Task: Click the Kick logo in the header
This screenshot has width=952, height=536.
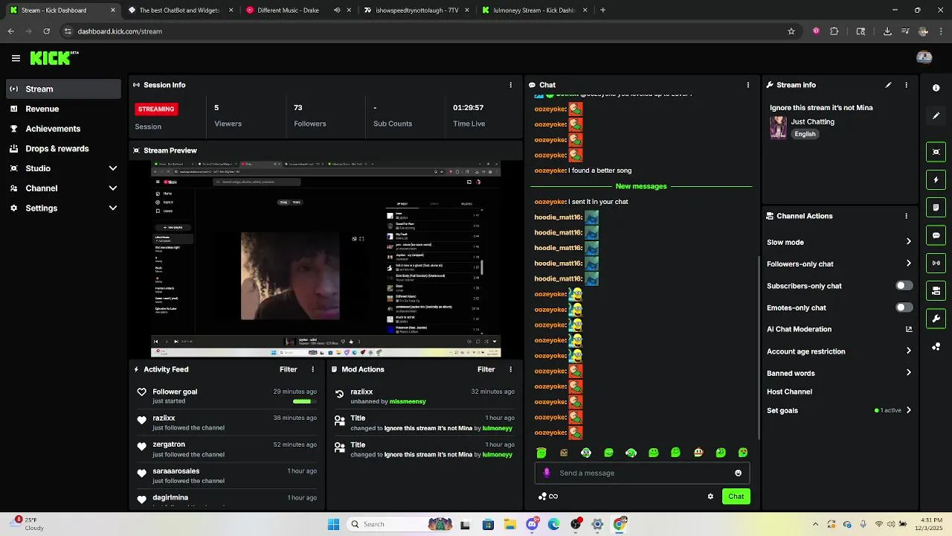Action: coord(54,58)
